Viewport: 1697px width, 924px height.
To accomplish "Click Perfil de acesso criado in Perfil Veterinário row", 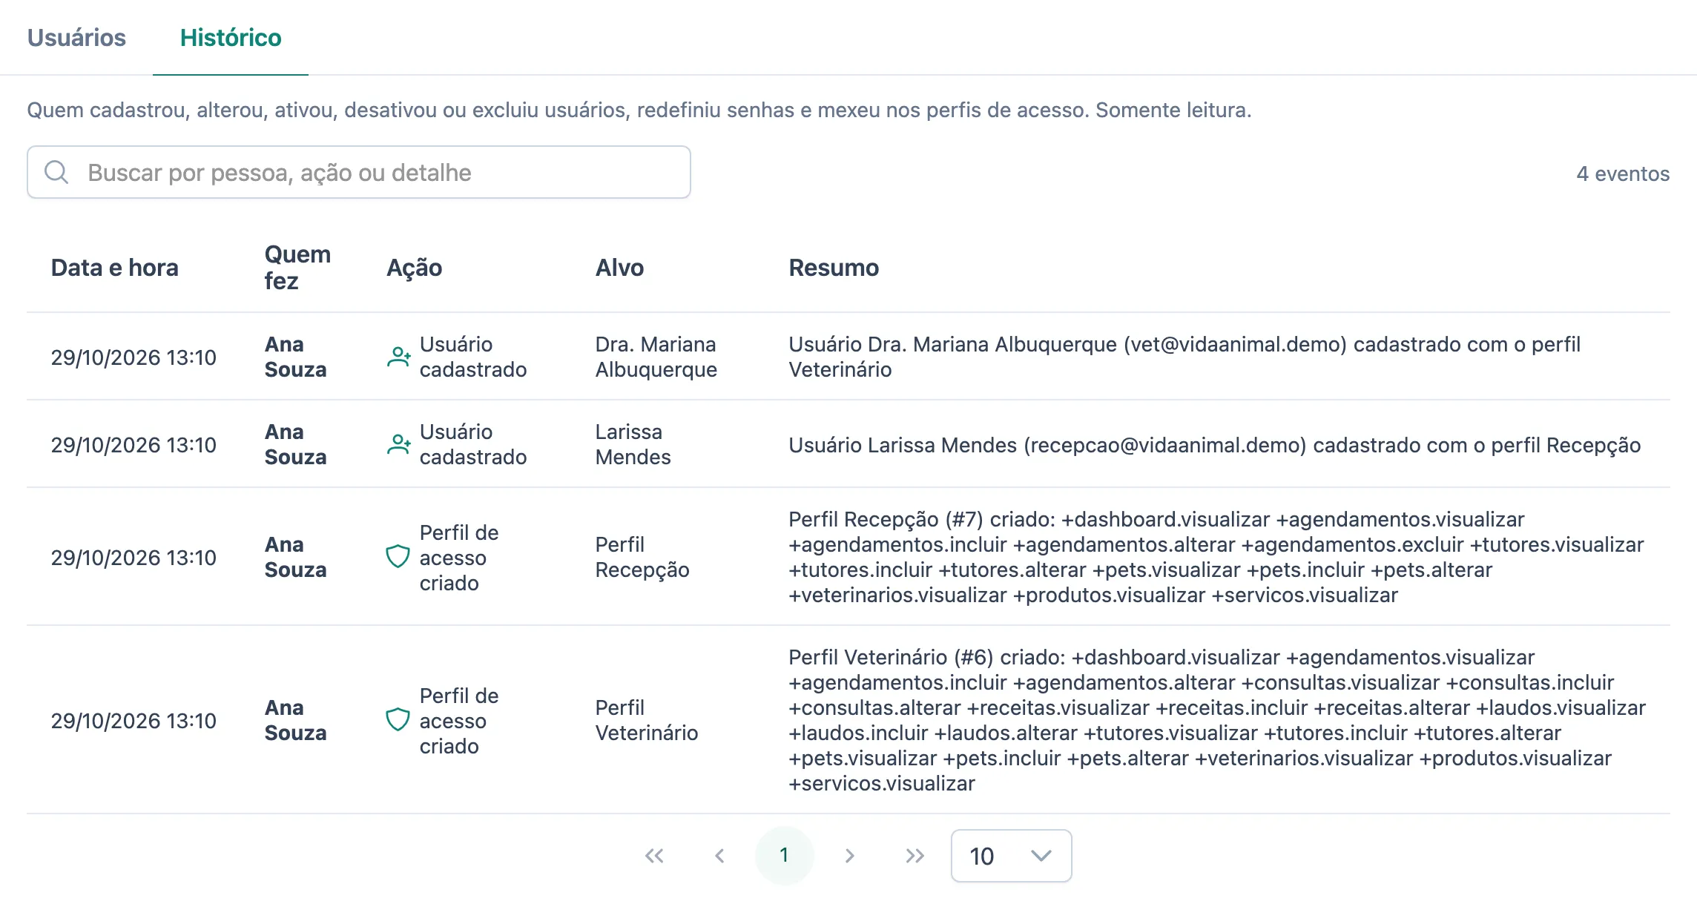I will [459, 720].
